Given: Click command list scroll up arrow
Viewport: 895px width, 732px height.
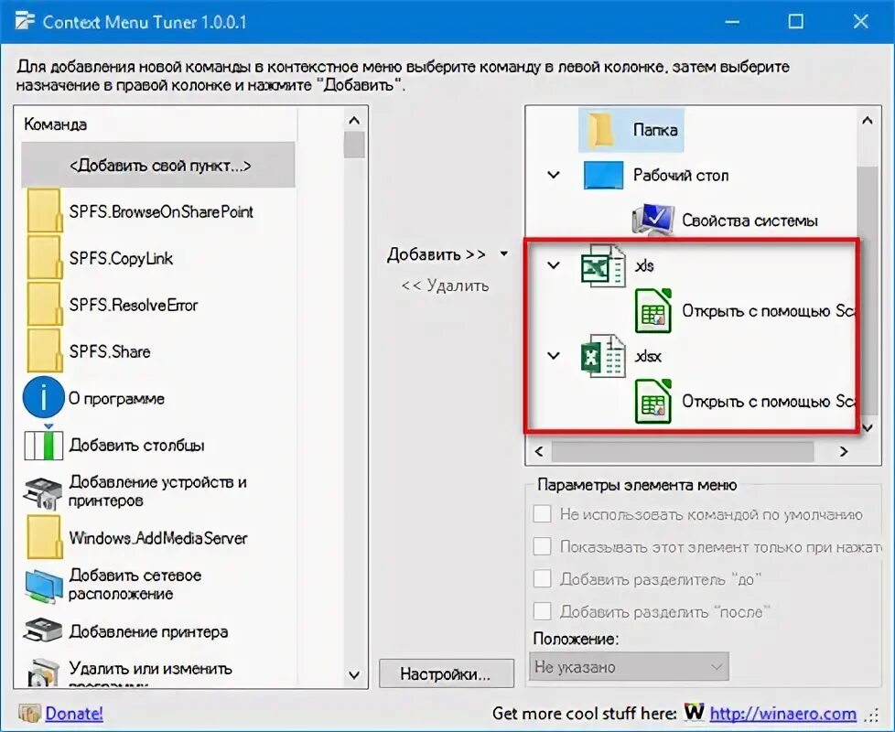Looking at the screenshot, I should tap(354, 121).
